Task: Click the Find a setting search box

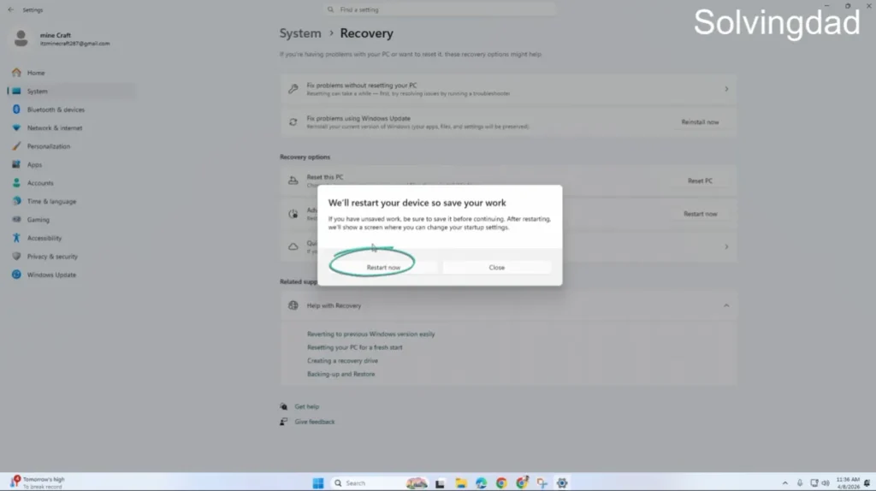Action: click(440, 9)
